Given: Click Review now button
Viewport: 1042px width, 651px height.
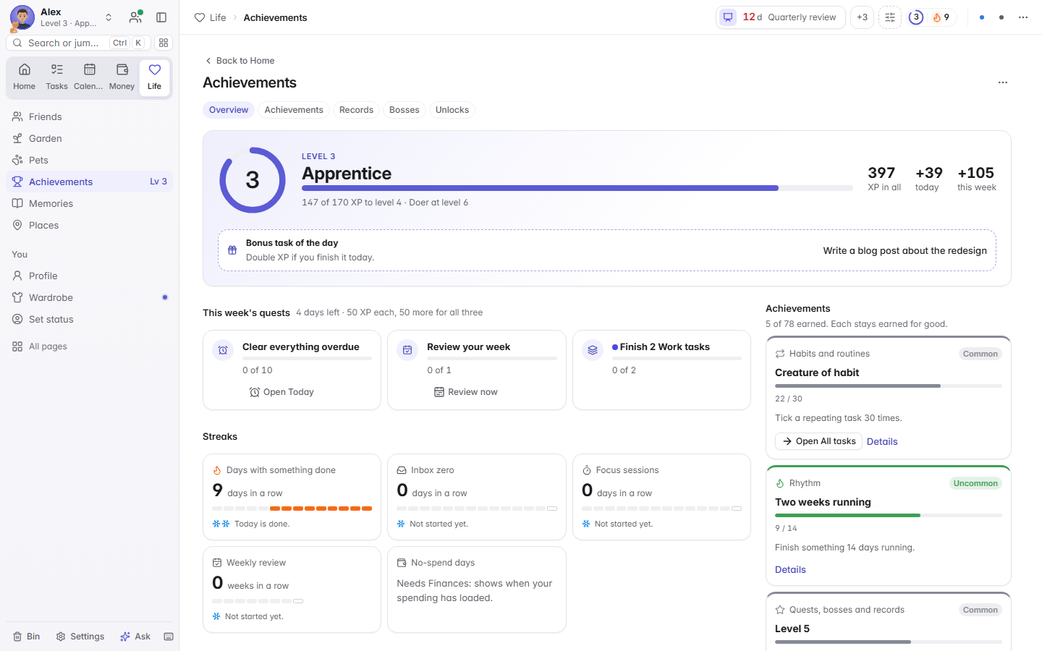Looking at the screenshot, I should (x=466, y=392).
